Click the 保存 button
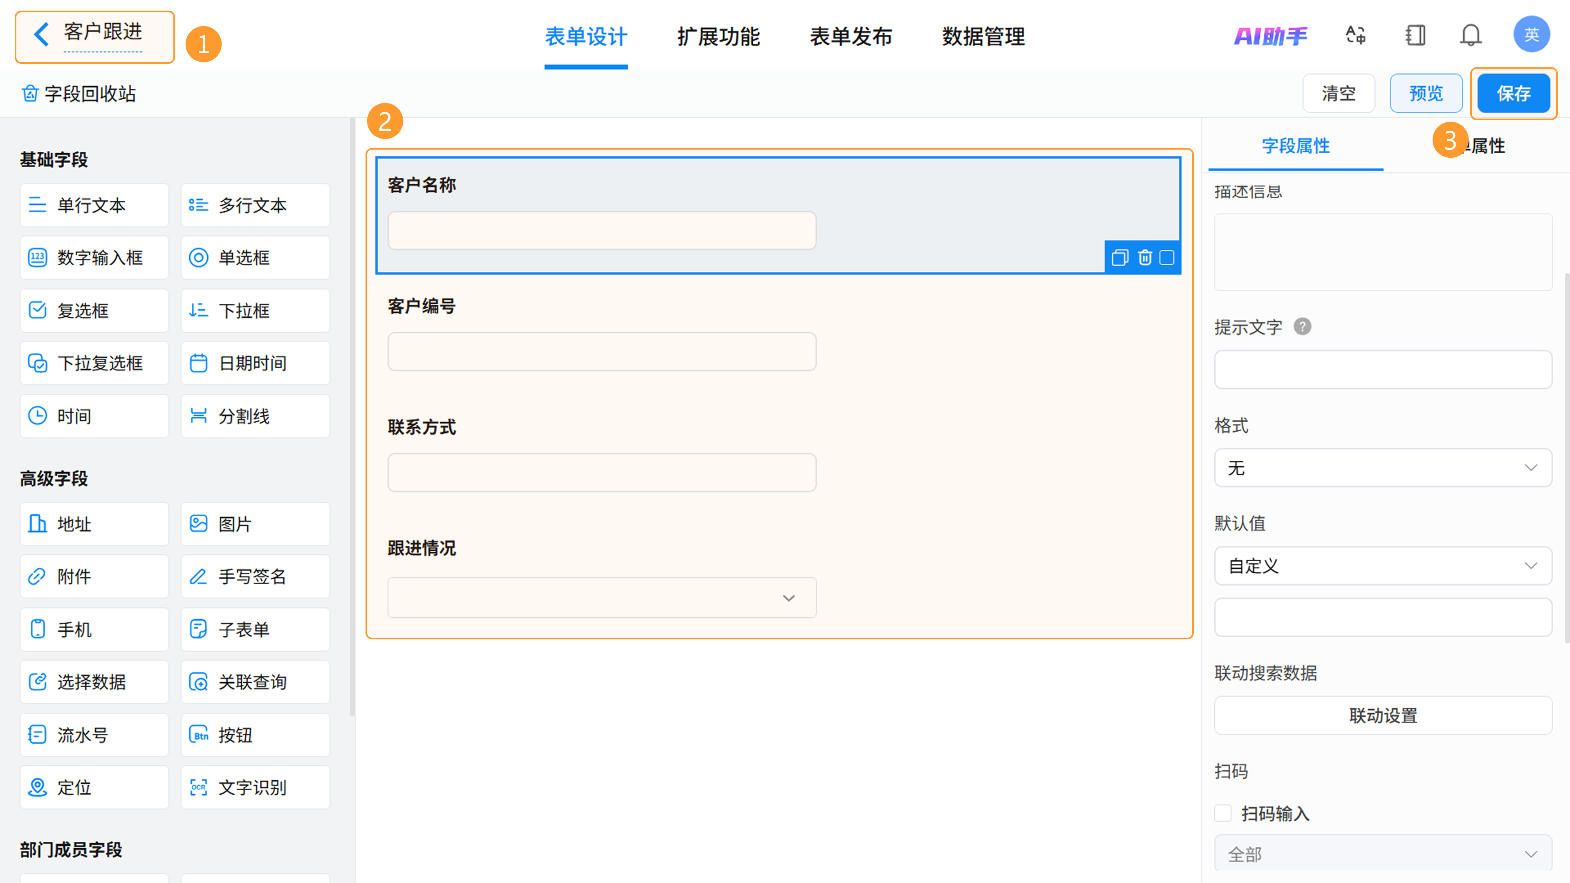Viewport: 1570px width, 883px height. 1513,93
